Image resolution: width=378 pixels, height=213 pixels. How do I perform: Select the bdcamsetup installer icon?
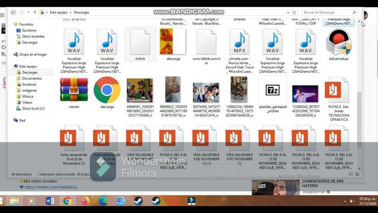[x=338, y=42]
